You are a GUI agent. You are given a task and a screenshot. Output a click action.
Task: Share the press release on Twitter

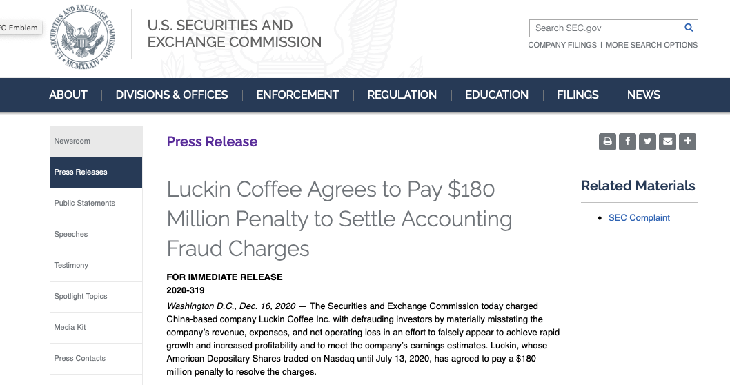[x=647, y=141]
